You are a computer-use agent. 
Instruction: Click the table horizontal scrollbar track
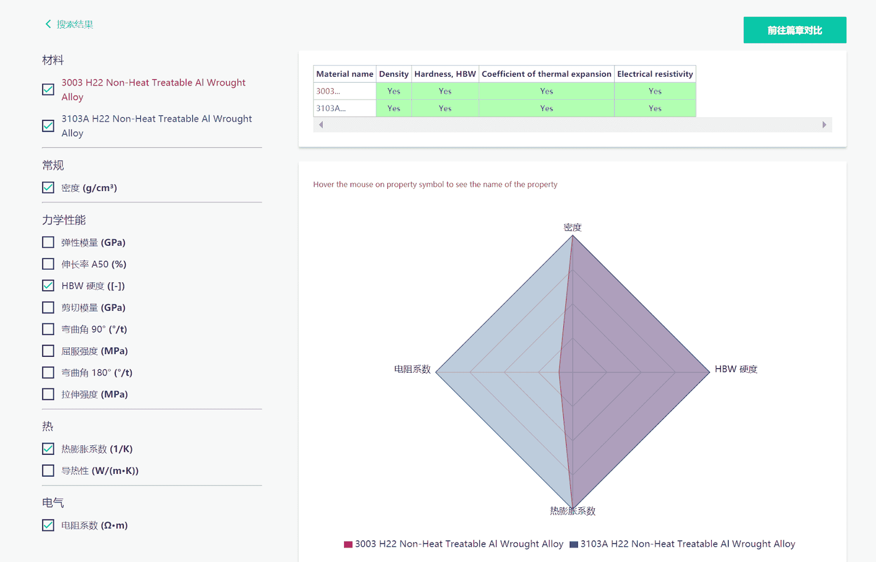coord(572,125)
